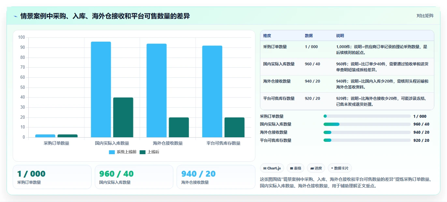Click the dark green bar for 国内实际入库数量

pos(123,117)
